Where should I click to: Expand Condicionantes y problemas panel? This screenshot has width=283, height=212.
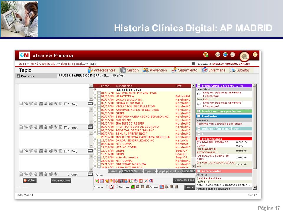tap(199, 111)
